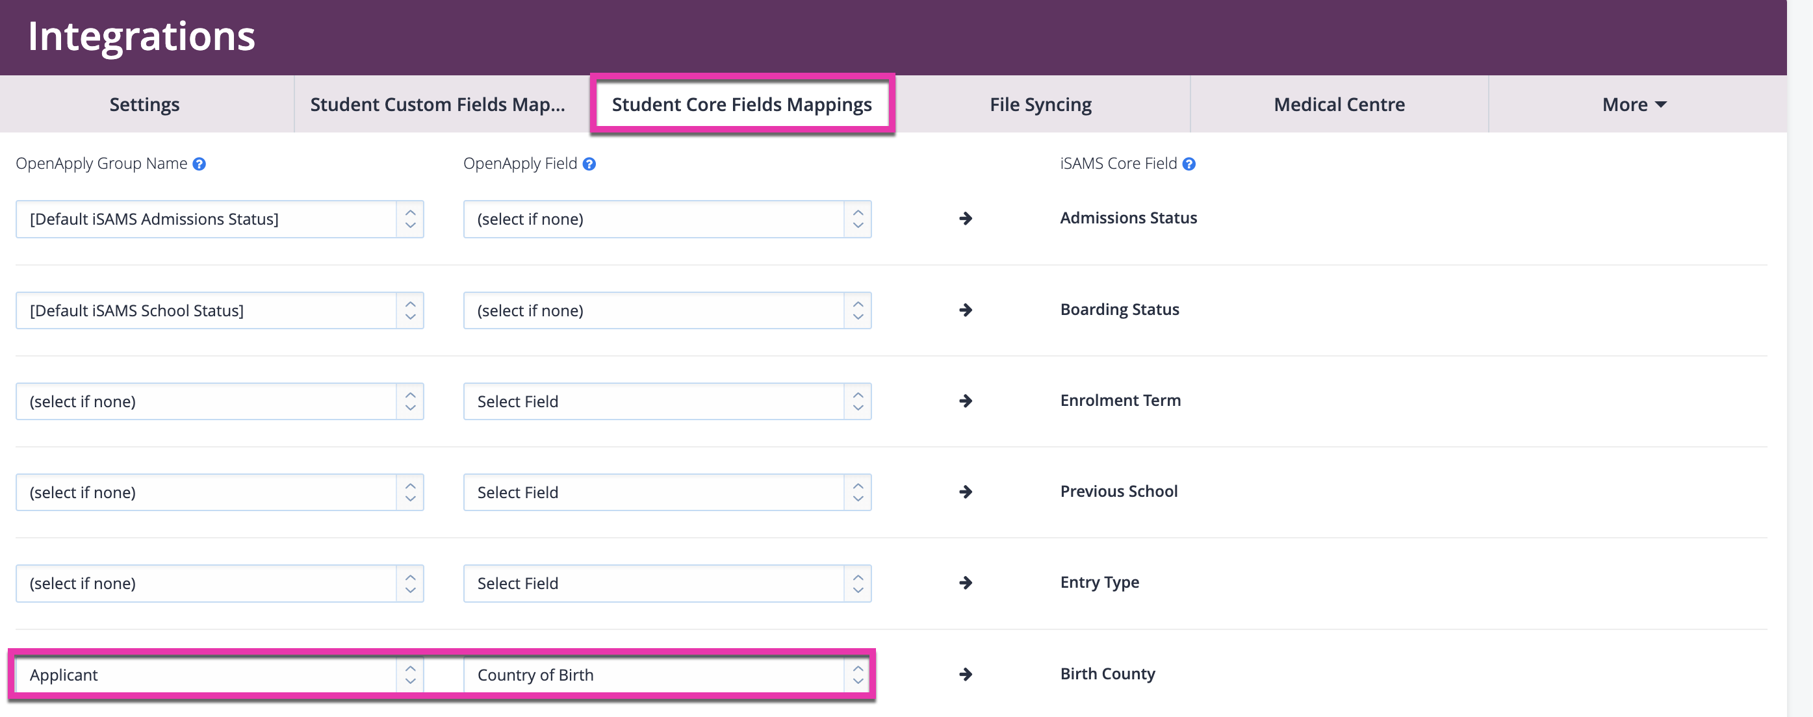Click arrow icon pointing to Previous School

click(966, 492)
